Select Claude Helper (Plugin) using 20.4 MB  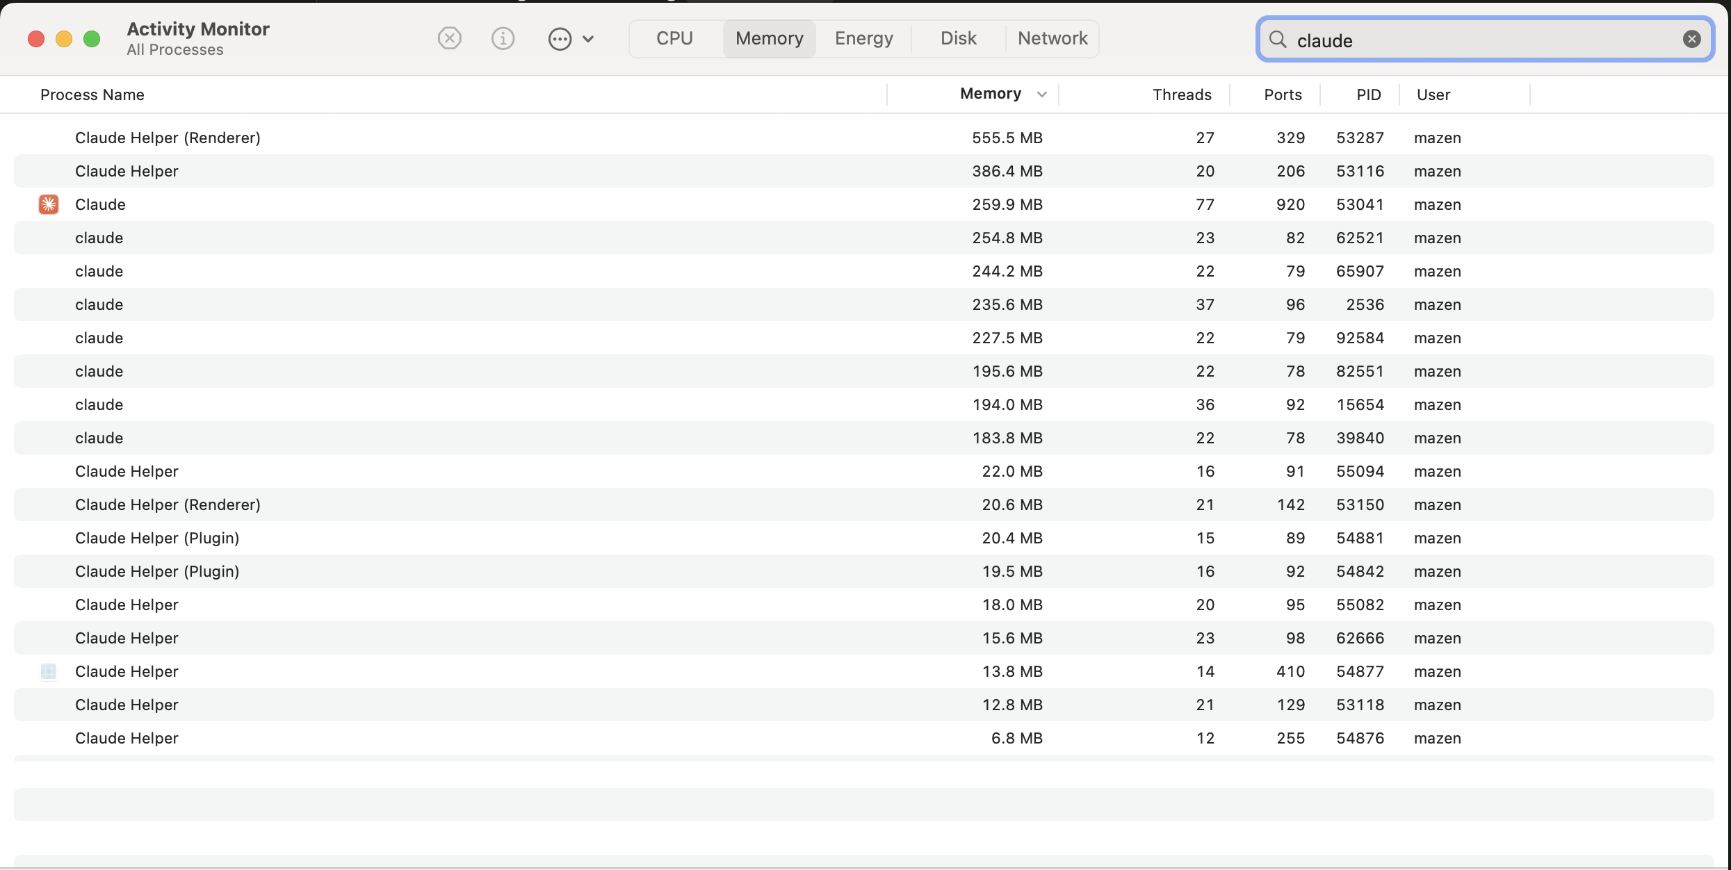pos(864,538)
